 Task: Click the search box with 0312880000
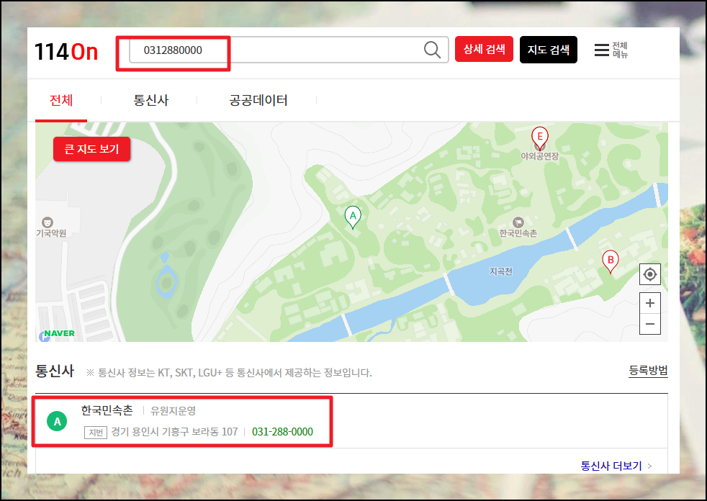click(289, 50)
